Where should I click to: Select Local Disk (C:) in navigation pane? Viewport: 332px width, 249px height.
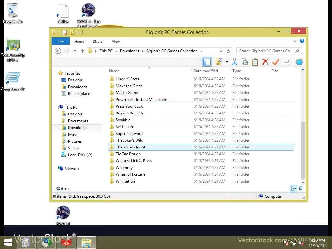[x=80, y=155]
